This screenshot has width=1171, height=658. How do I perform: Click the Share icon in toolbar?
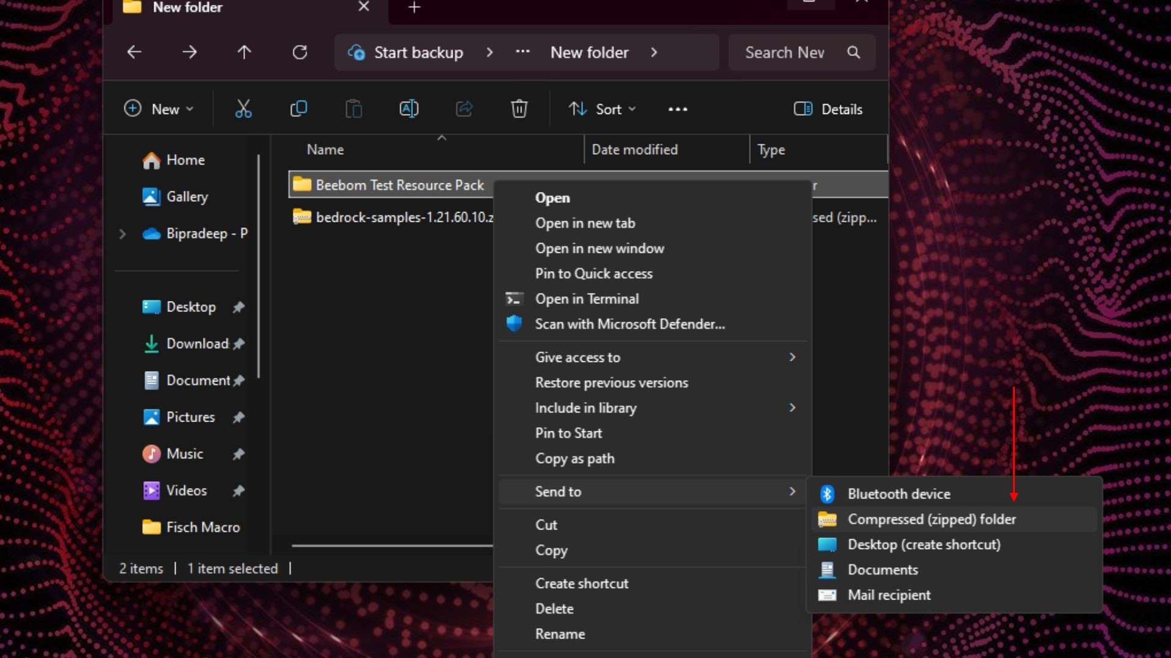(464, 109)
